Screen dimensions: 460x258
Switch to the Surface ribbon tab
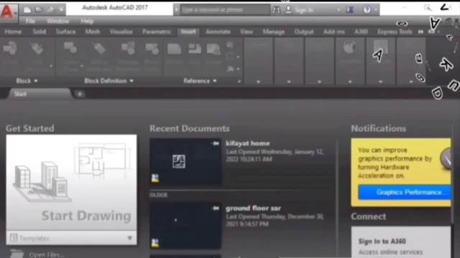[x=65, y=32]
